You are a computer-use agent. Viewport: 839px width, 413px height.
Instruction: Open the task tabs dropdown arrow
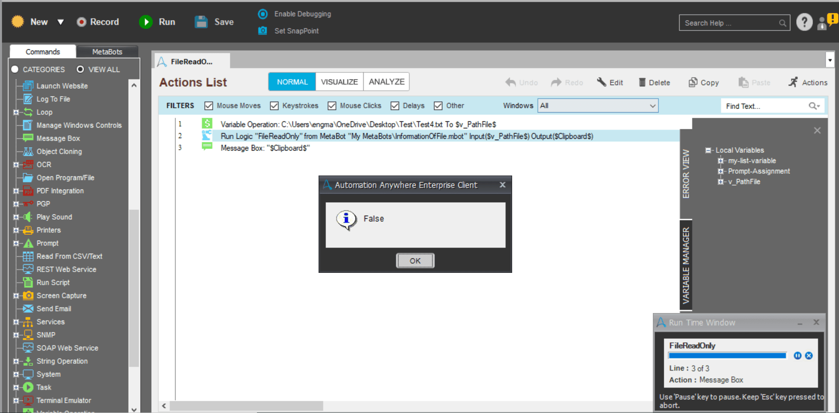pos(830,60)
